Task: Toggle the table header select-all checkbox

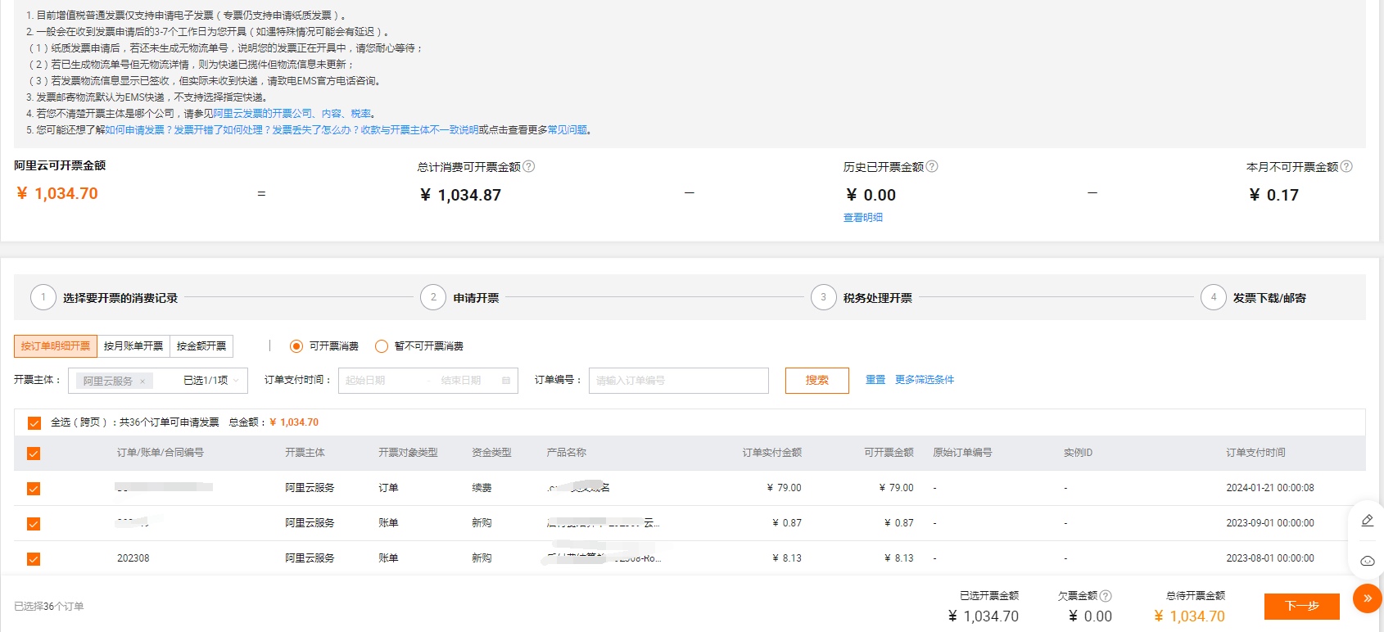Action: click(x=34, y=454)
